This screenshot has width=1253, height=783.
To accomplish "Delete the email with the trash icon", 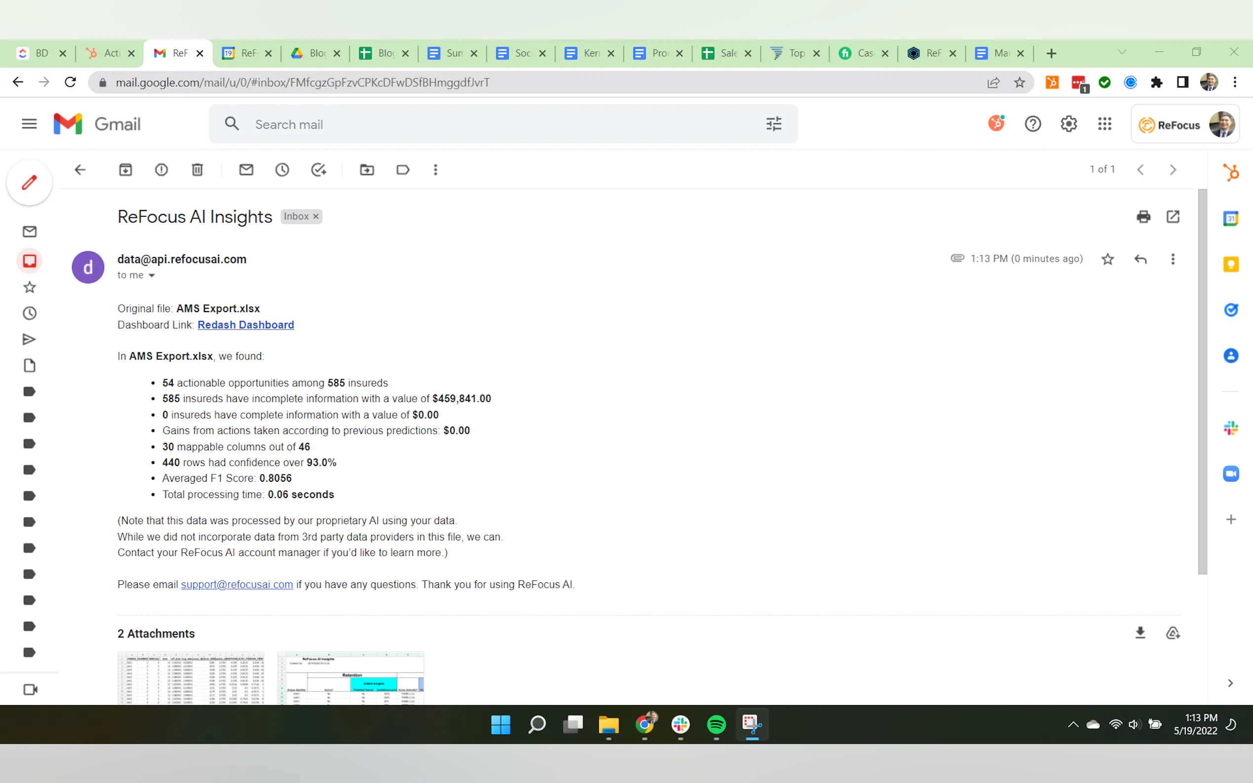I will [x=197, y=170].
